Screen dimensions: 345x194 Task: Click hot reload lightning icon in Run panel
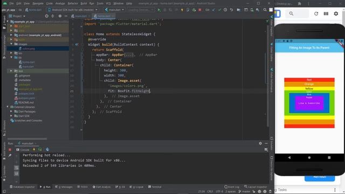(34, 150)
